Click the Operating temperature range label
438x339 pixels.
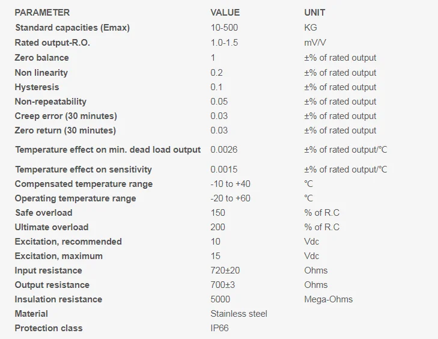pyautogui.click(x=76, y=198)
